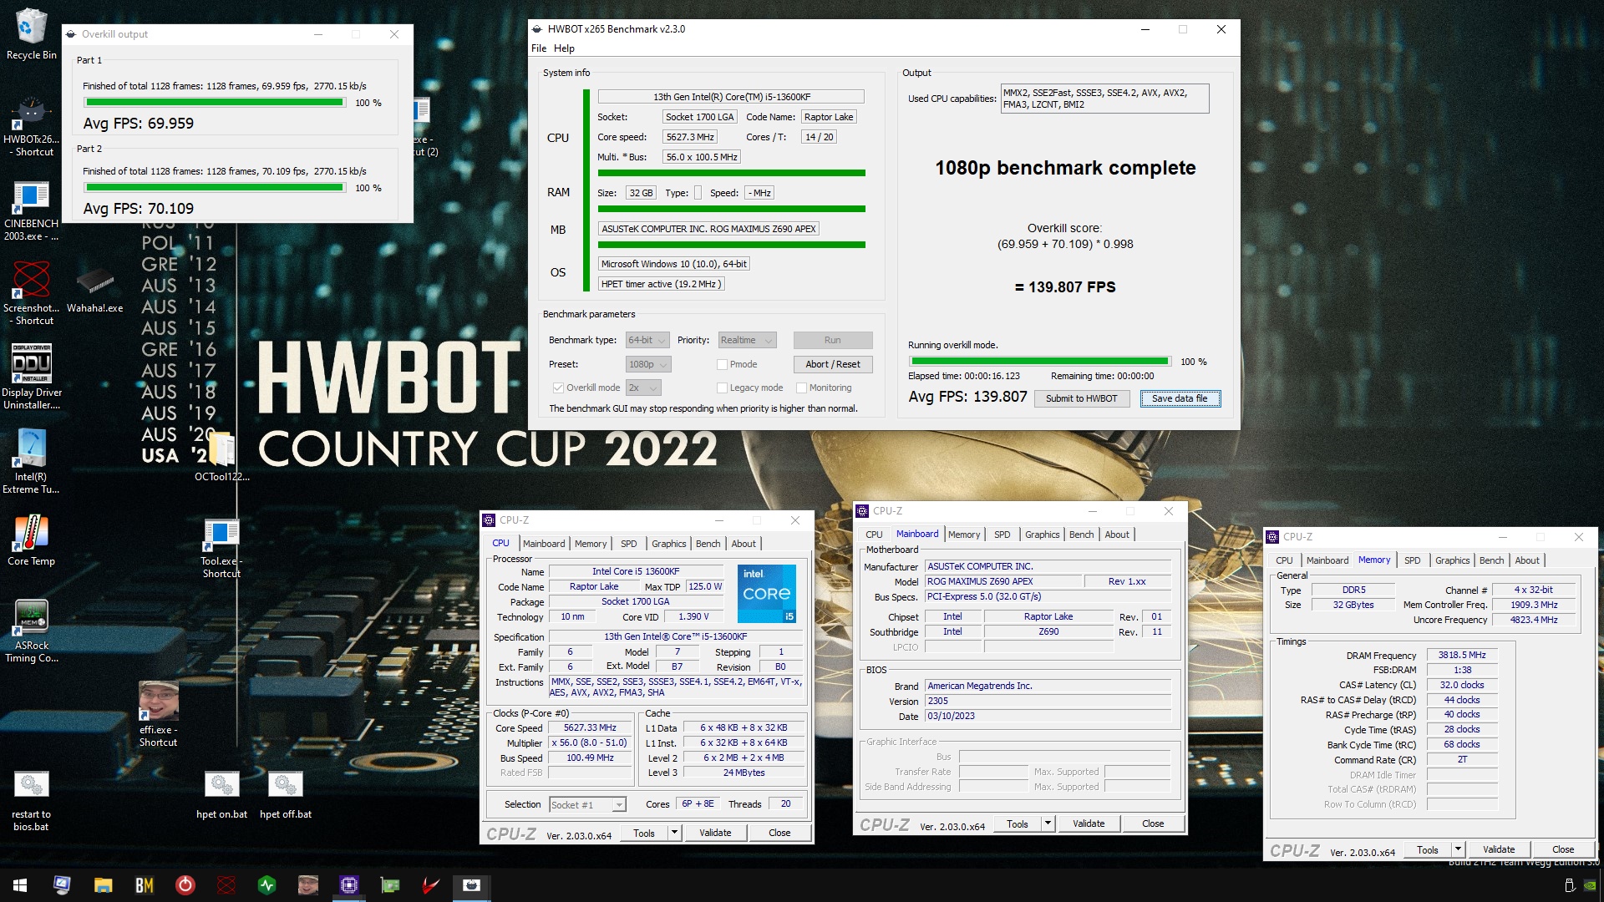This screenshot has height=902, width=1604.
Task: Click the Avg FPS: 70.109 text
Action: 139,209
